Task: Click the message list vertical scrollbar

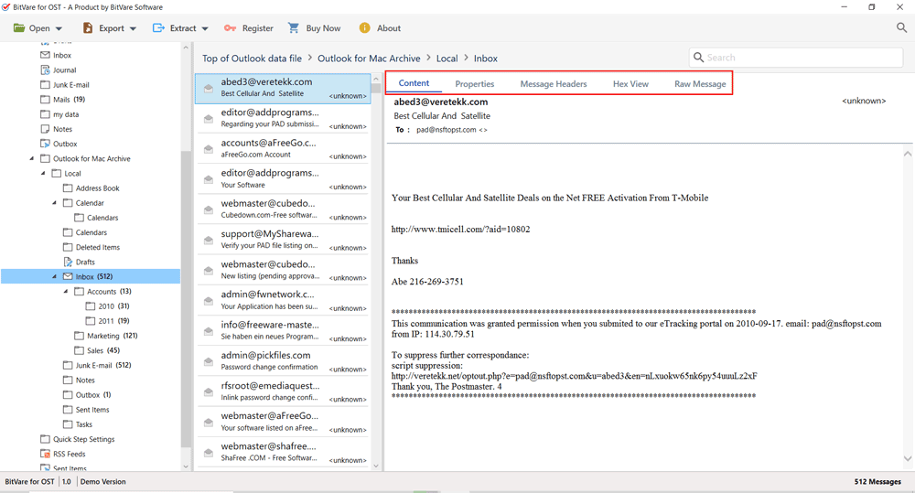Action: 376,274
